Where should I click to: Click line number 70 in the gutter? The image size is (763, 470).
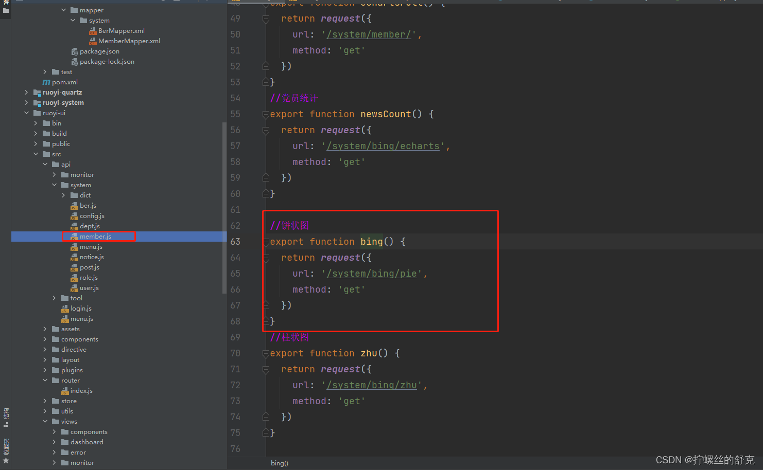(235, 353)
